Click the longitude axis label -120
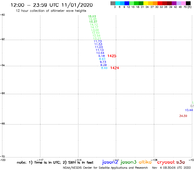The height and width of the screenshot is (170, 194). pos(3,160)
